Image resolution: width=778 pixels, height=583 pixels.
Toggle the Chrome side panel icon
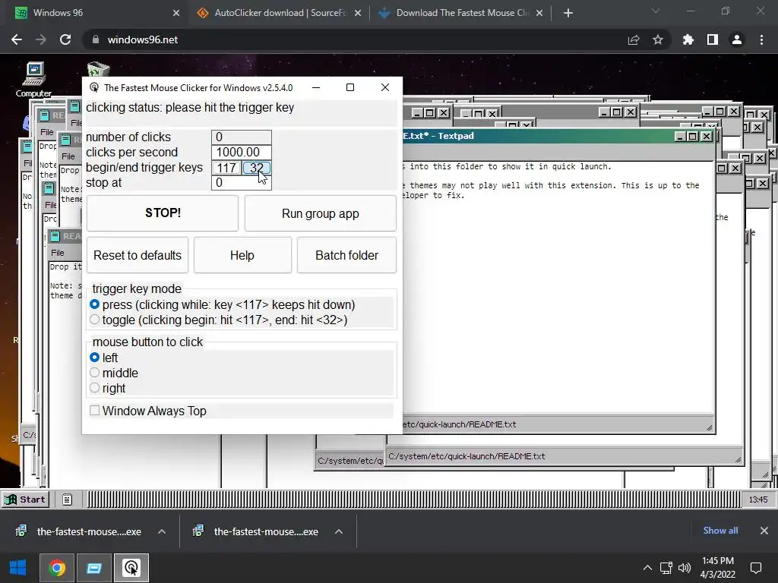coord(713,39)
